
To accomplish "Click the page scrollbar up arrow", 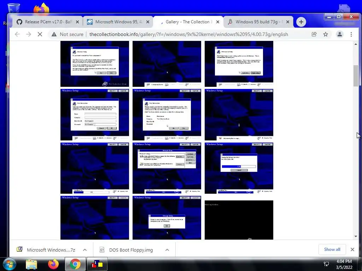I will (356, 44).
